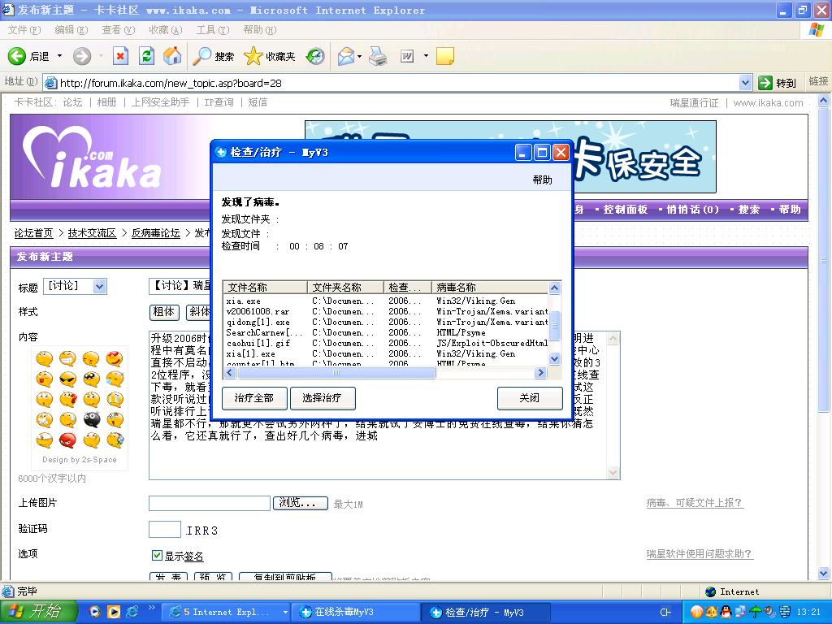Click the Mail envelope toolbar icon
The width and height of the screenshot is (832, 624).
tap(346, 56)
